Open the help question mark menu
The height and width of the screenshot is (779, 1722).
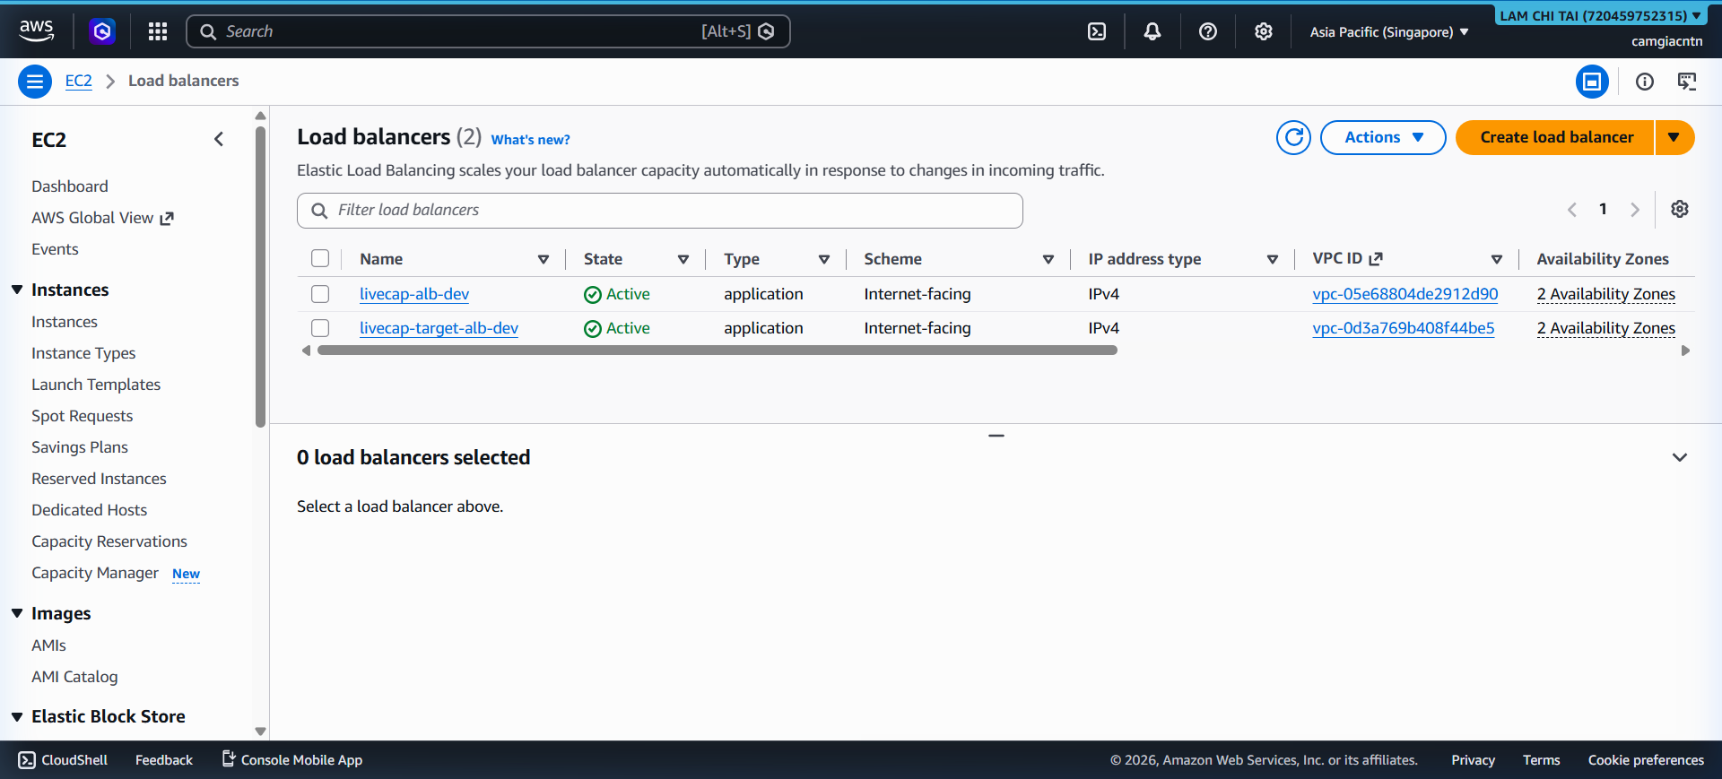[1208, 31]
